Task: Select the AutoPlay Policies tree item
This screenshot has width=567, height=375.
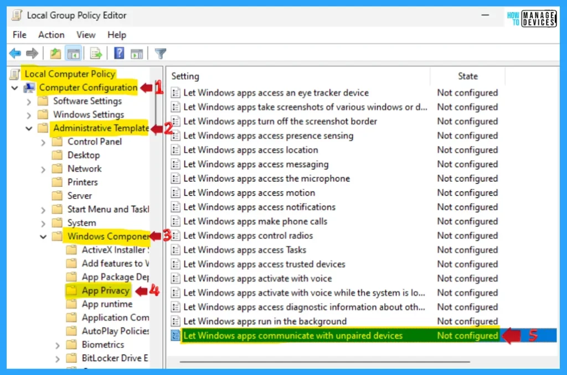Action: point(115,331)
